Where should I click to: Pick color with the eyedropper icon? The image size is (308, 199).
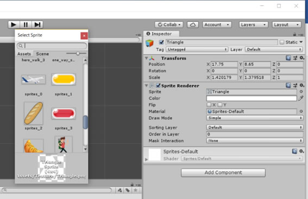coord(301,98)
